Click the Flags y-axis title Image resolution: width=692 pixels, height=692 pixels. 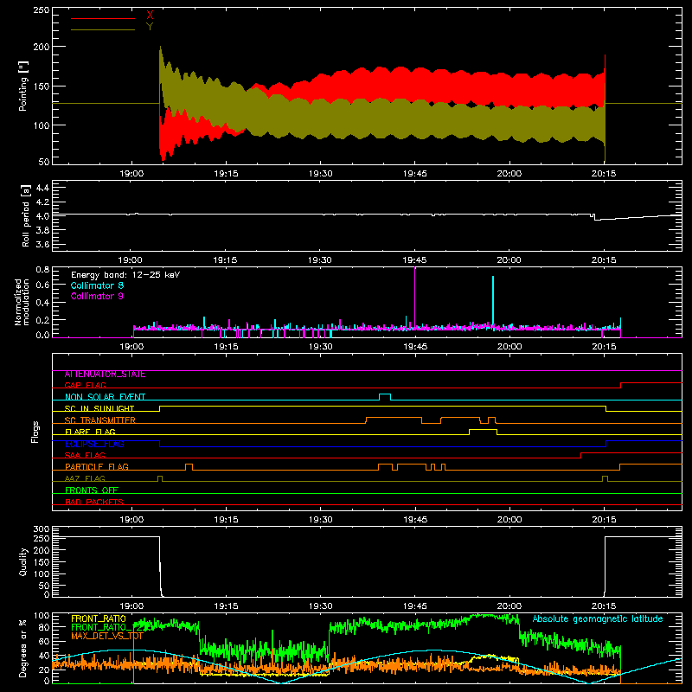pyautogui.click(x=35, y=432)
